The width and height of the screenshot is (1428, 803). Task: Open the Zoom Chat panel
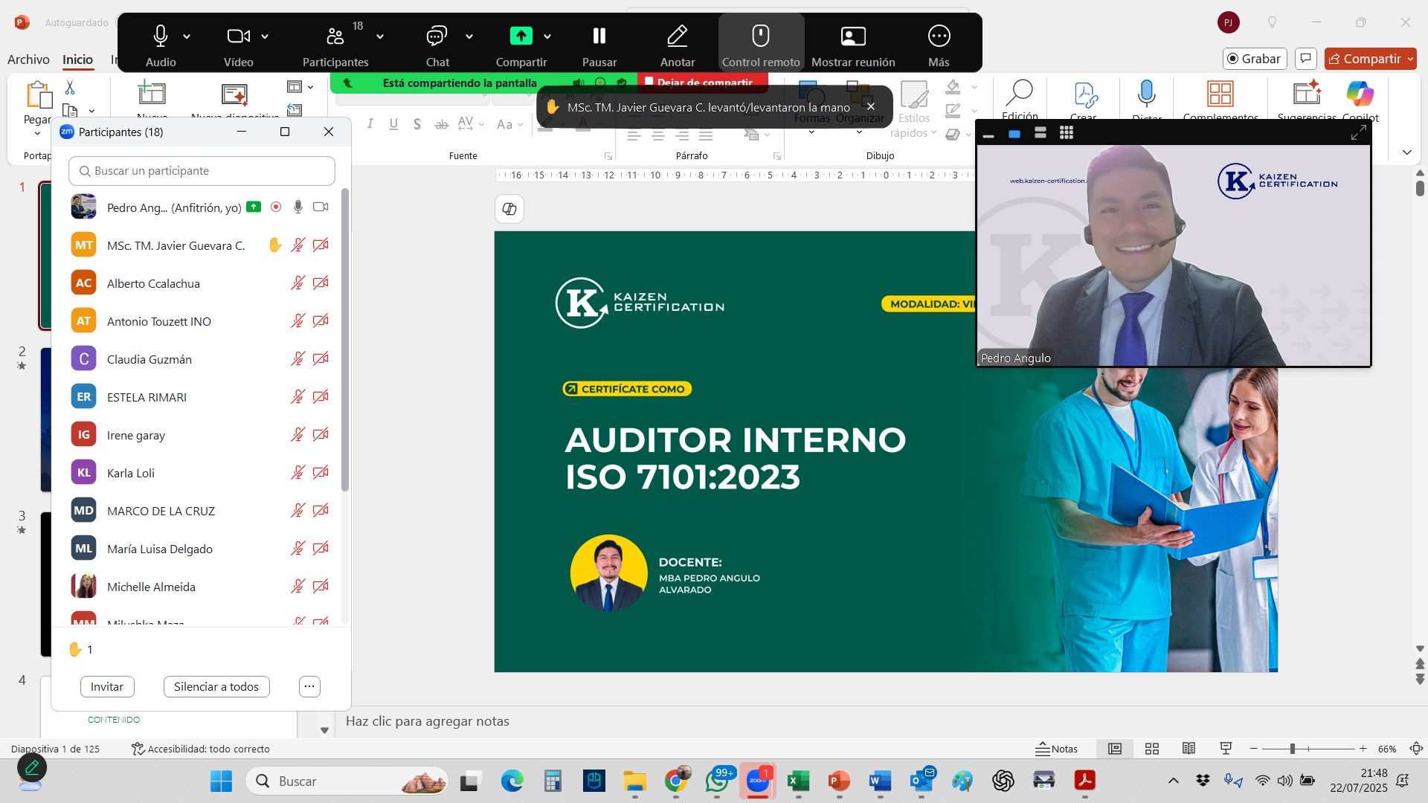click(x=437, y=36)
